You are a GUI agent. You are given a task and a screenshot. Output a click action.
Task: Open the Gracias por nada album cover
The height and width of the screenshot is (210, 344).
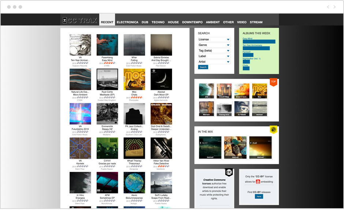click(x=107, y=148)
